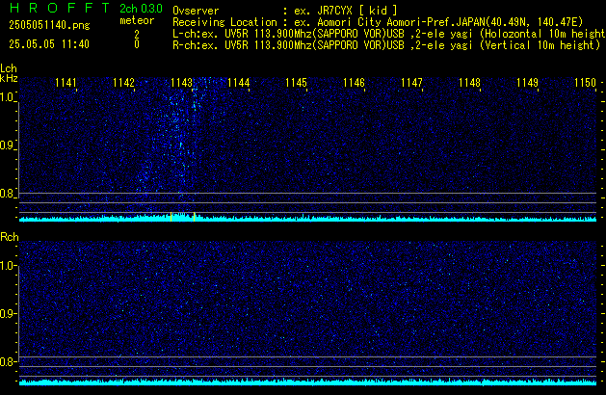Click time marker 1149
Image resolution: width=606 pixels, height=395 pixels.
tap(527, 83)
